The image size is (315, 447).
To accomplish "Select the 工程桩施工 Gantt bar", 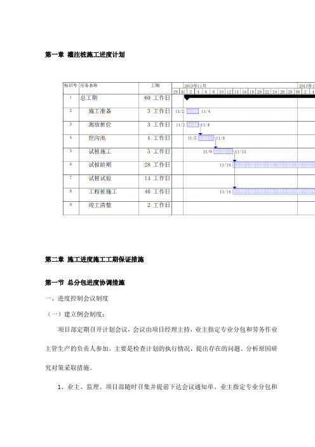I will pos(274,192).
